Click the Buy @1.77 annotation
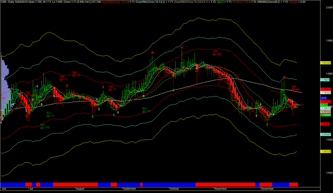This screenshot has height=193, width=333. coord(50,115)
